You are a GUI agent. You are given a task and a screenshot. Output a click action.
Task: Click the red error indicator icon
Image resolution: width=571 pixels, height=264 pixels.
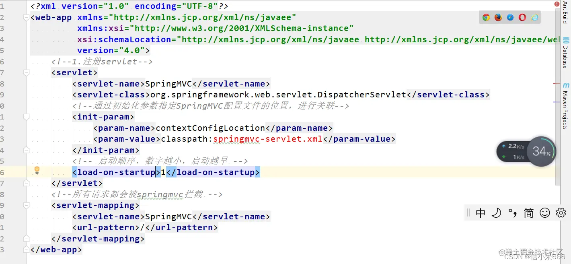557,4
